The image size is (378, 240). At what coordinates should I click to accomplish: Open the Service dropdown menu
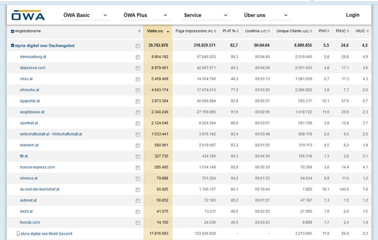coord(206,15)
